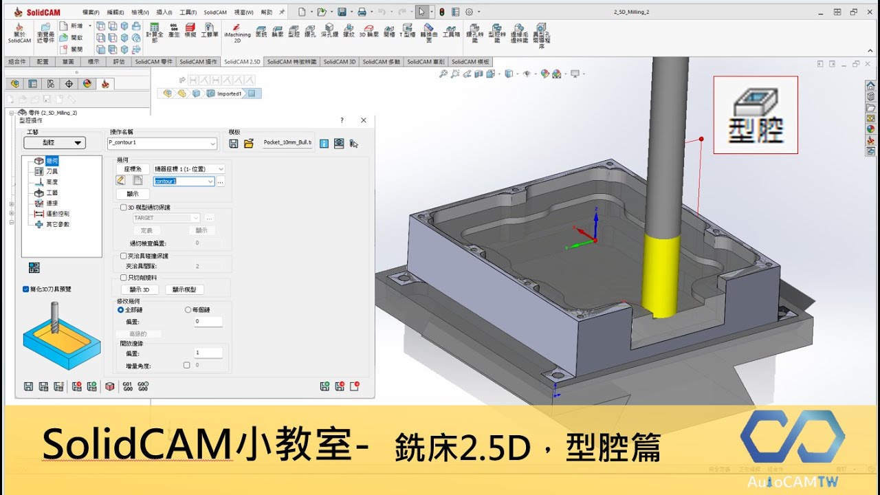Select the 每個鏈 radio button
Image resolution: width=880 pixels, height=495 pixels.
coord(188,310)
